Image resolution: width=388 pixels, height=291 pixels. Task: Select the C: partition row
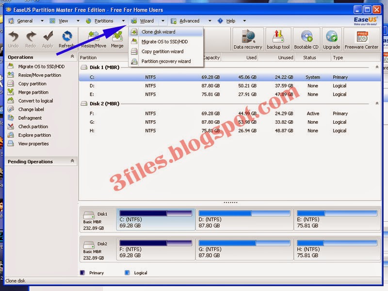(230, 77)
